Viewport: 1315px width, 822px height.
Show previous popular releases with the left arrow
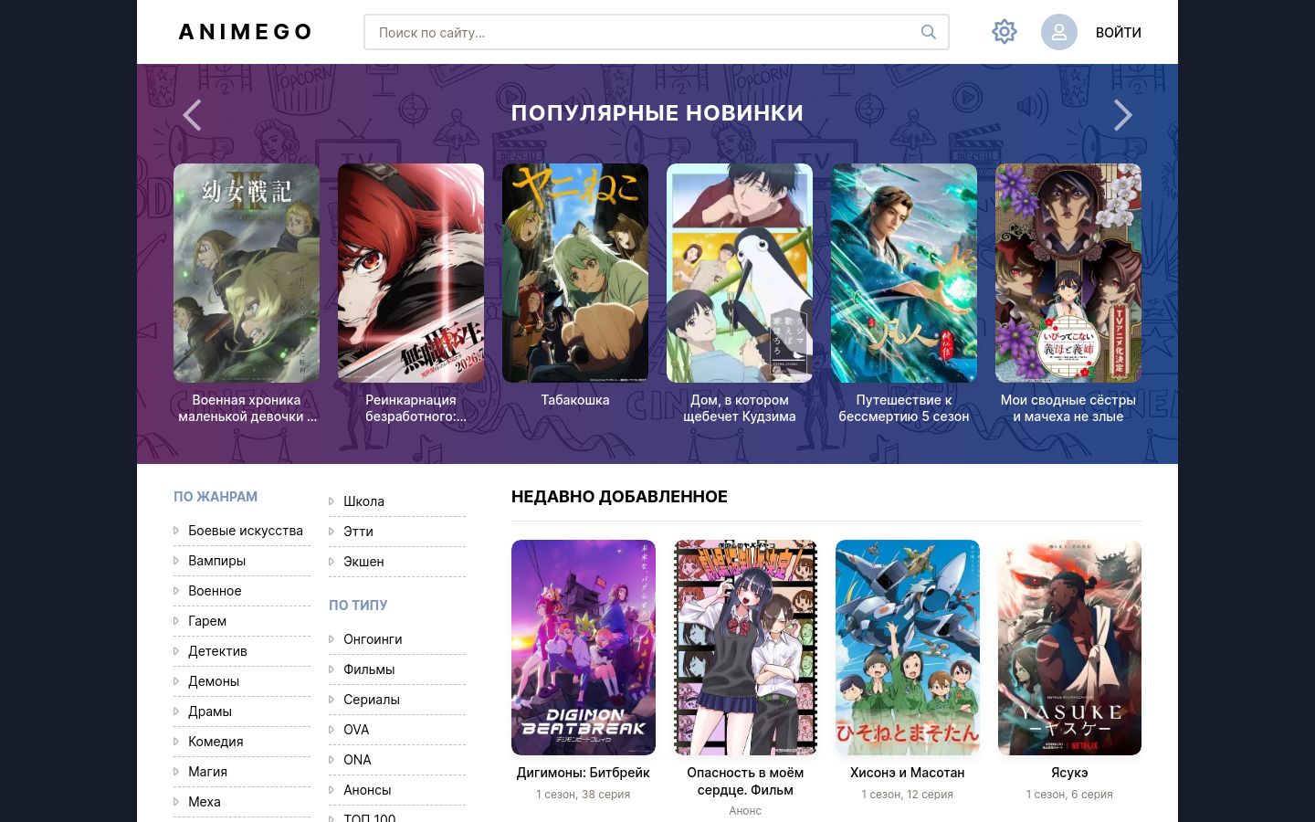tap(192, 115)
